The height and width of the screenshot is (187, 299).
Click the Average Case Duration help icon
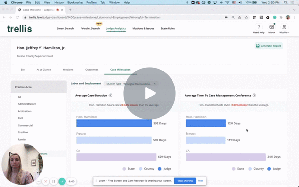111,95
